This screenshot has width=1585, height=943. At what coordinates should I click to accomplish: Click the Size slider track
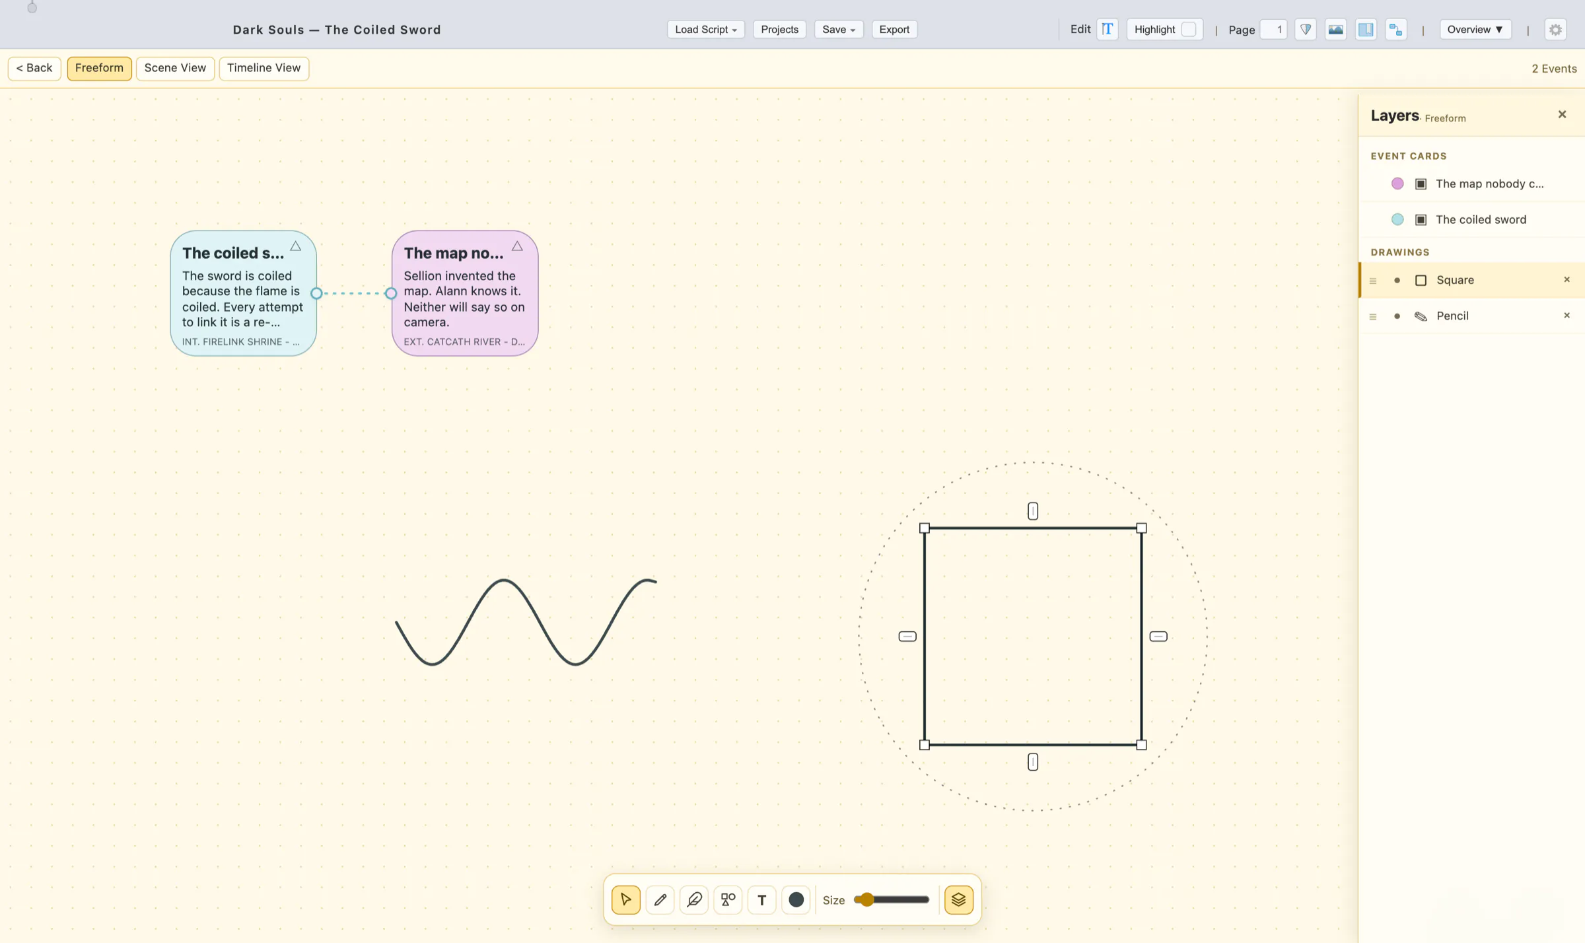(x=892, y=899)
